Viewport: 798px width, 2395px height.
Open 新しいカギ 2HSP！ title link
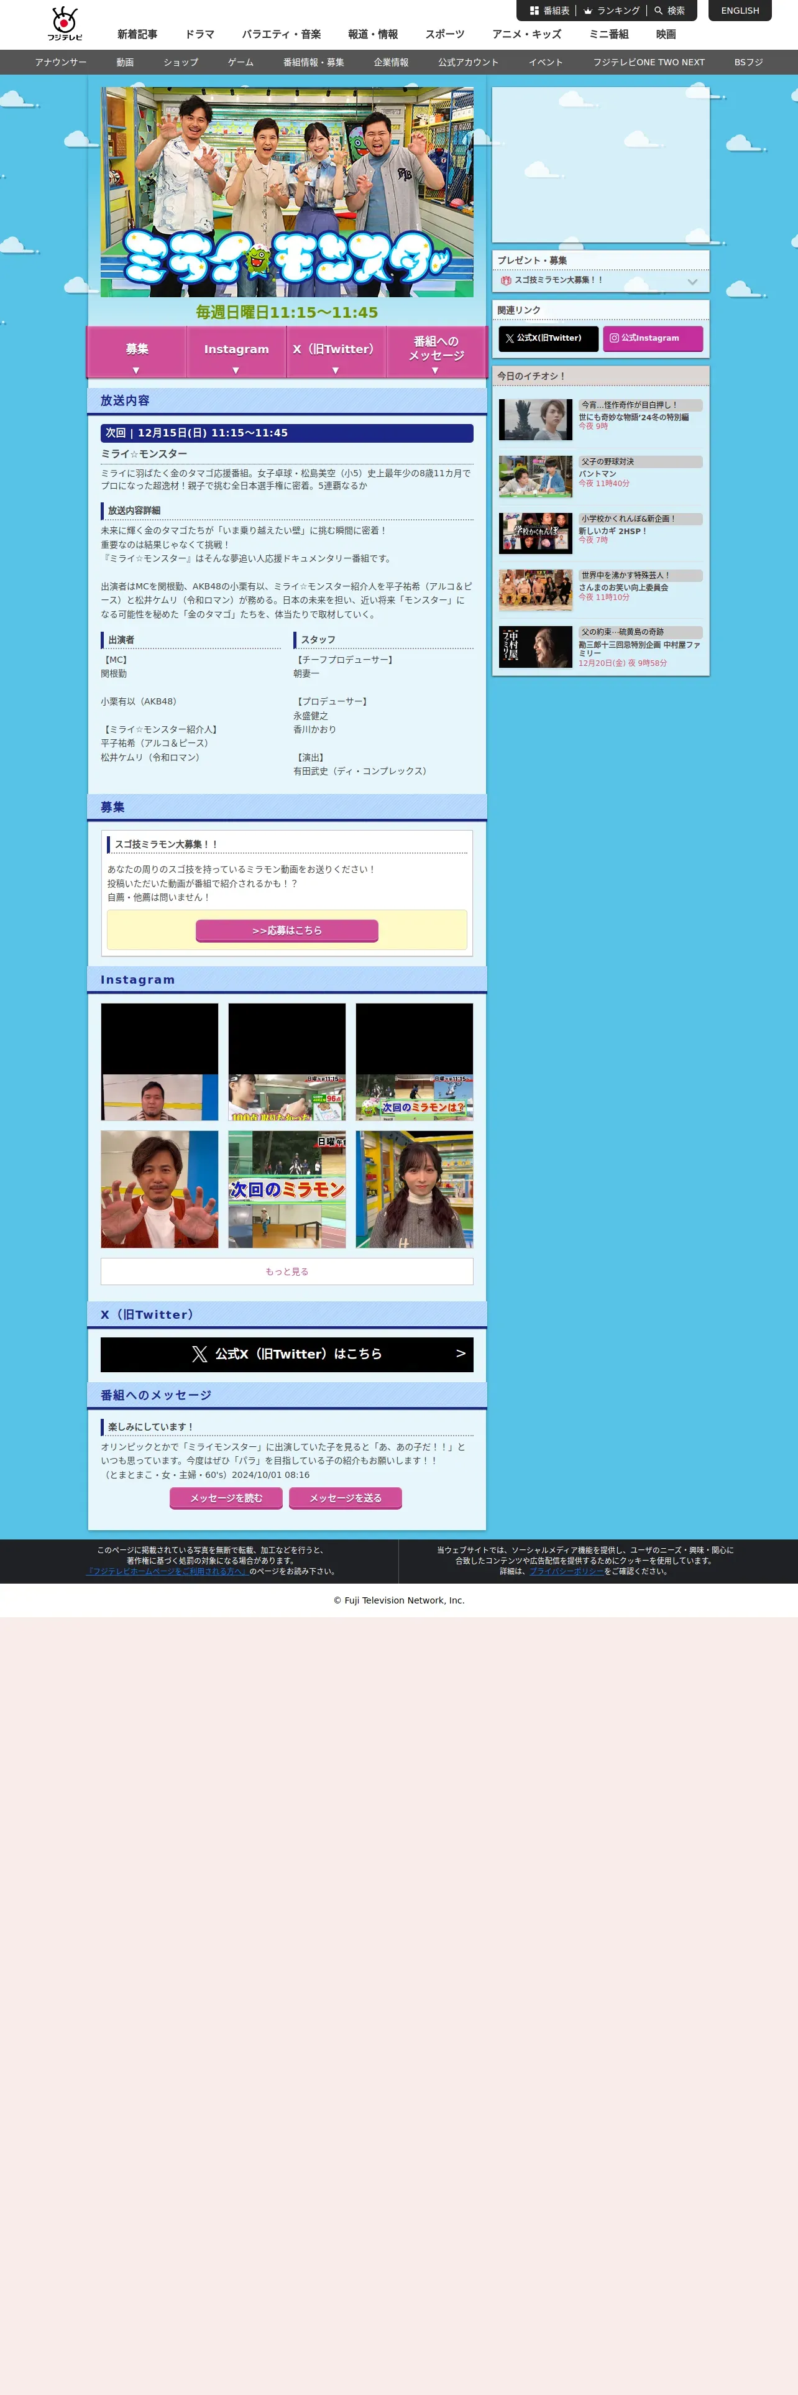pos(613,531)
